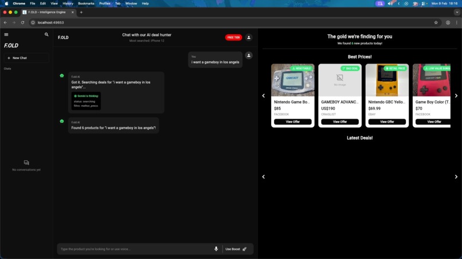Open the Edit menu
The width and height of the screenshot is (462, 259).
click(x=43, y=3)
